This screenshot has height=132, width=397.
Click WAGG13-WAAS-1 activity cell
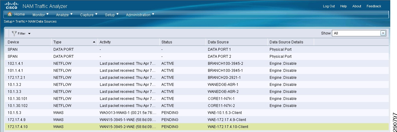[128, 112]
